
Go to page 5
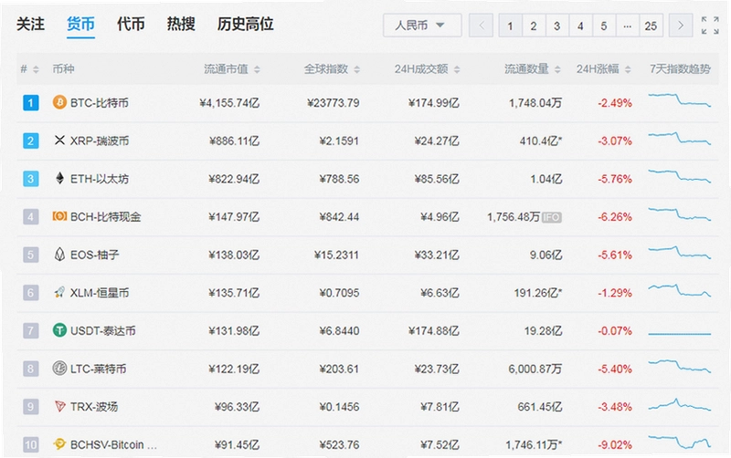tap(604, 26)
